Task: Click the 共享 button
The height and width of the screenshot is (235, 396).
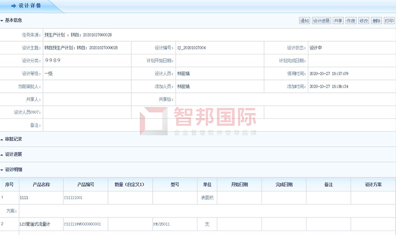Action: tap(338, 21)
